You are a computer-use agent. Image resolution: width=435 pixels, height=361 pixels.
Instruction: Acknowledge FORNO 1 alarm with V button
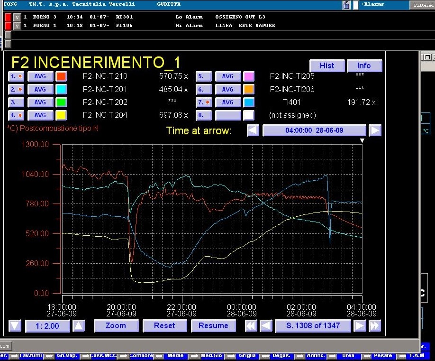coord(17,26)
